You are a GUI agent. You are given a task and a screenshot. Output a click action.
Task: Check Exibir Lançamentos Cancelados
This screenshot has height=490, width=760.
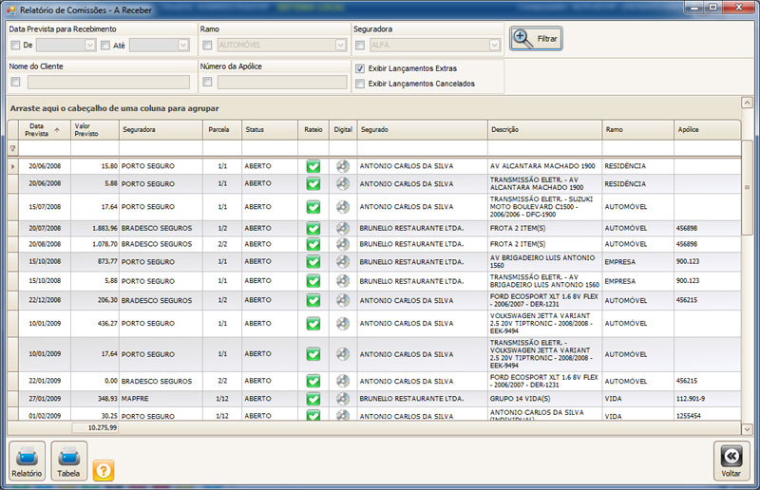click(360, 84)
